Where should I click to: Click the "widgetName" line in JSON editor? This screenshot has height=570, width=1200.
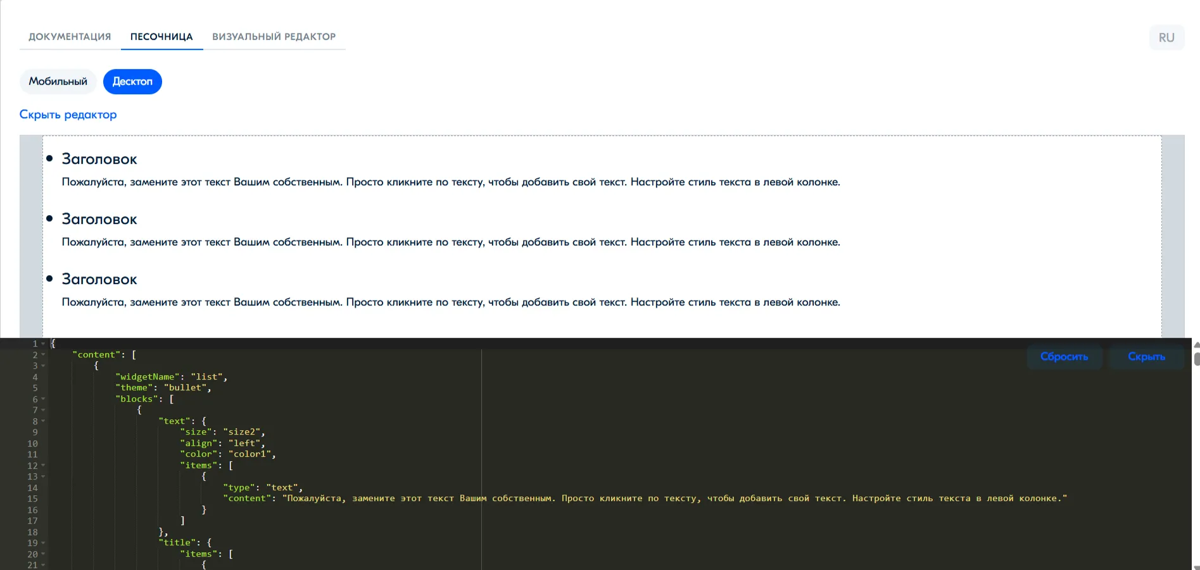[x=171, y=377]
